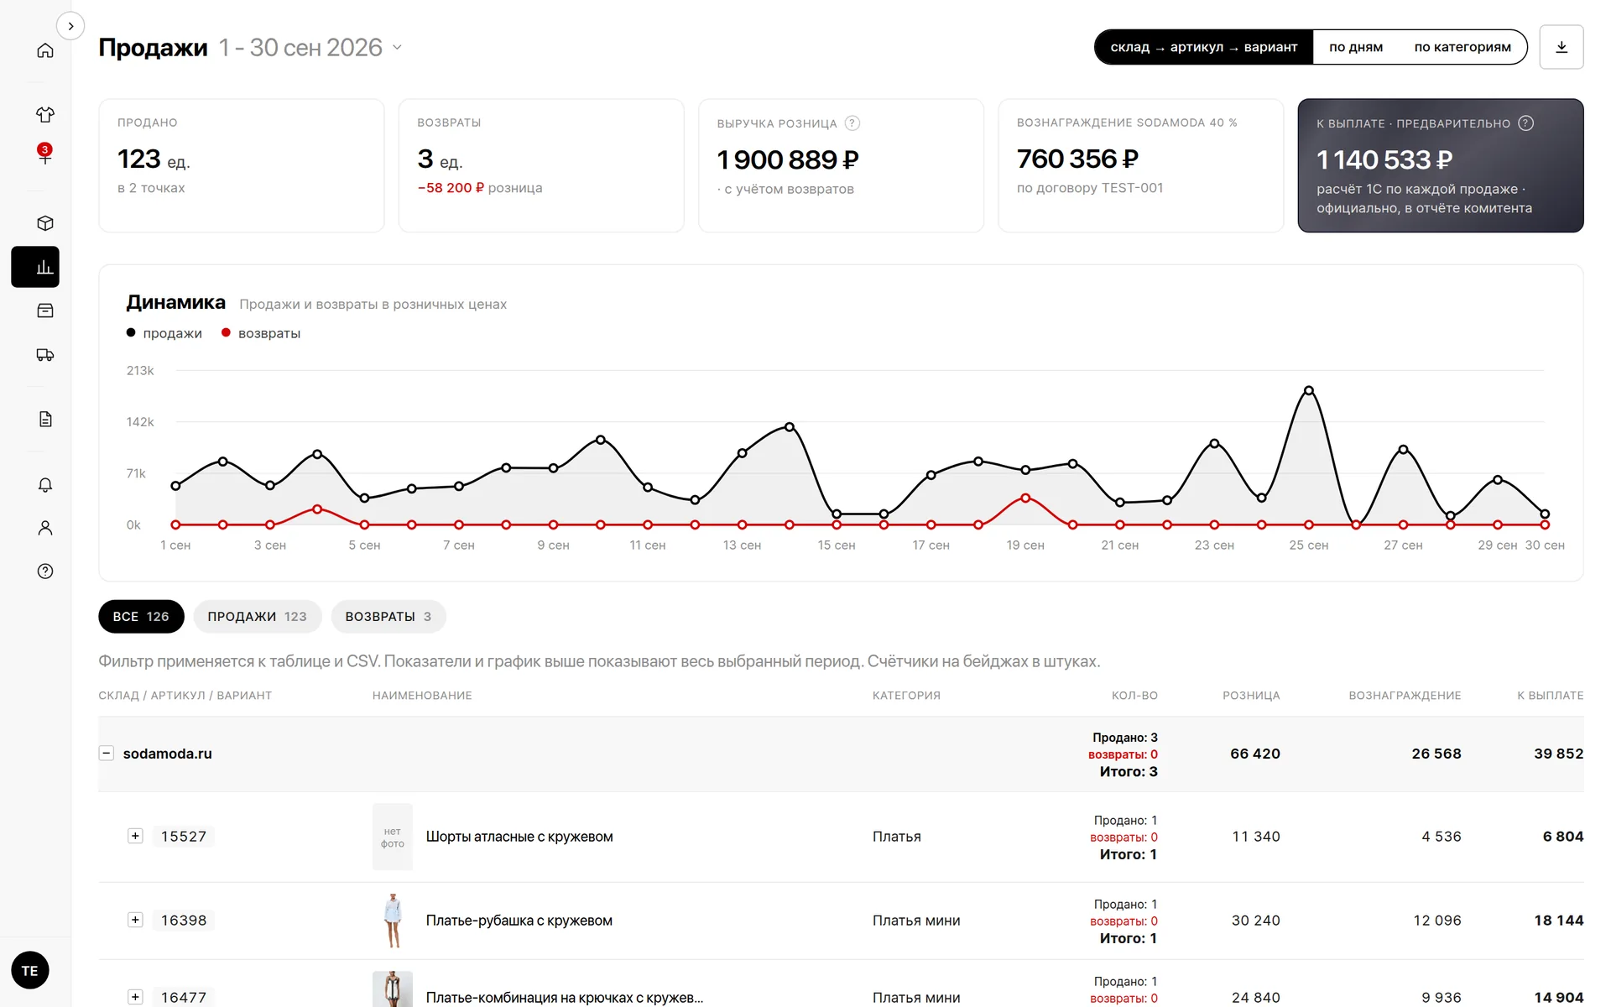This screenshot has height=1007, width=1611.
Task: Open нет фото placeholder for Шорты
Action: pyautogui.click(x=393, y=837)
